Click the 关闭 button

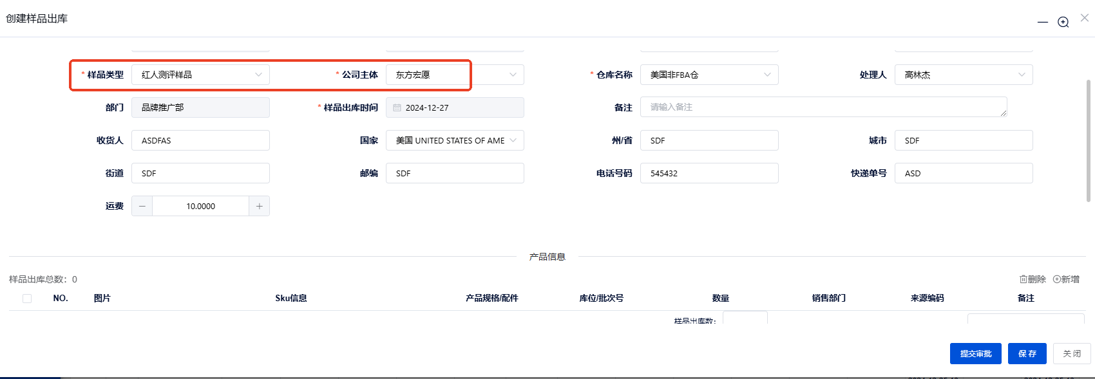point(1072,354)
